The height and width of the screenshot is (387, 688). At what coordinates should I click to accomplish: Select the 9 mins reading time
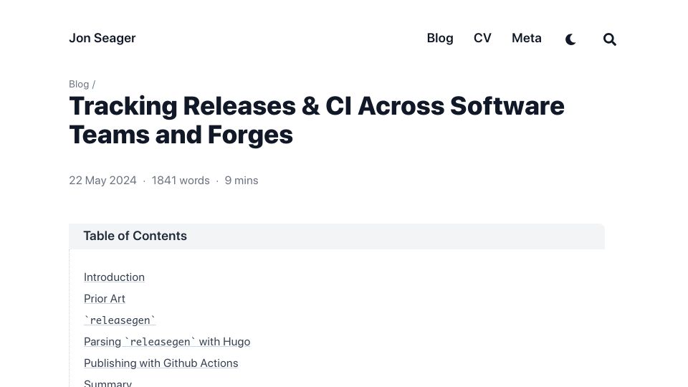[x=242, y=181]
